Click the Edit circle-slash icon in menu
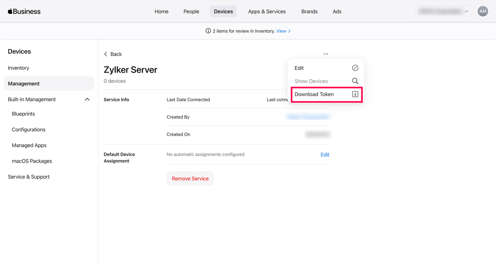 pyautogui.click(x=355, y=68)
